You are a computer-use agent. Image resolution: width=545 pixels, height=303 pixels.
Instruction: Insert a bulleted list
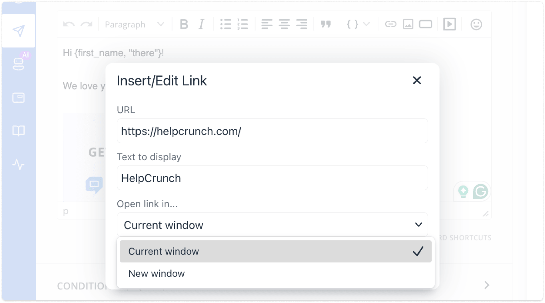226,24
